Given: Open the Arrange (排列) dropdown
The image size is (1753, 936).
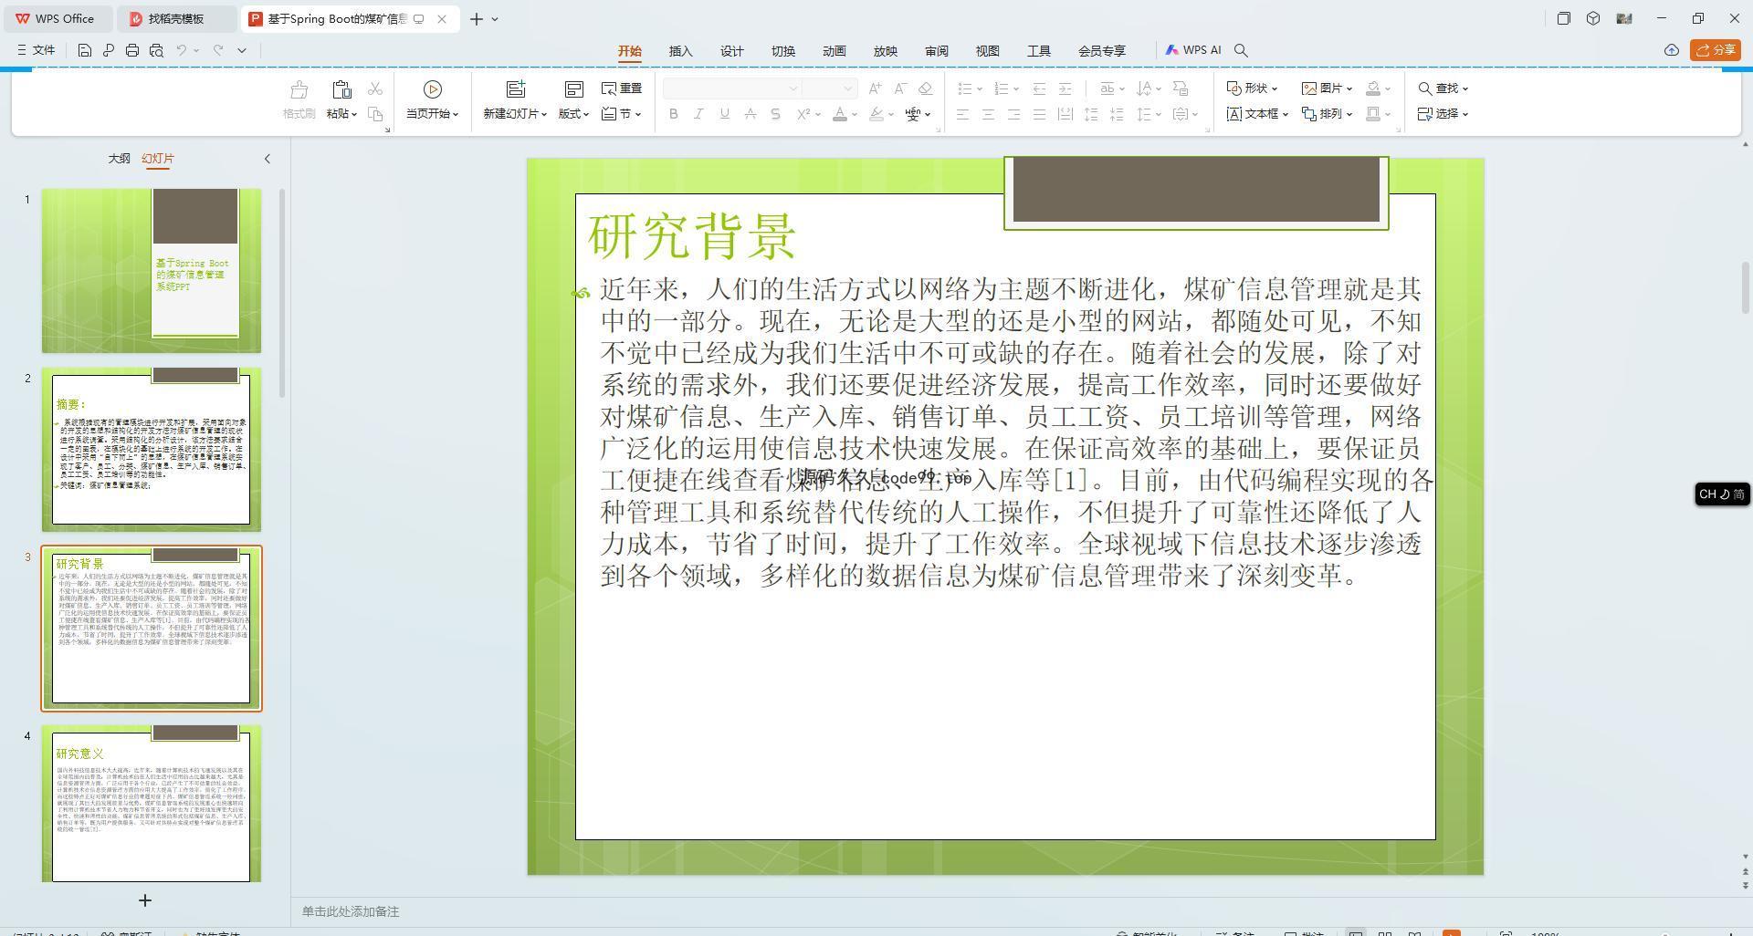Looking at the screenshot, I should (x=1327, y=114).
